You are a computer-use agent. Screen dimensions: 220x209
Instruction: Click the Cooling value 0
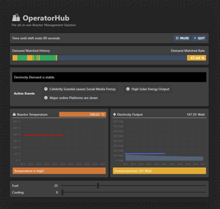(x=57, y=192)
